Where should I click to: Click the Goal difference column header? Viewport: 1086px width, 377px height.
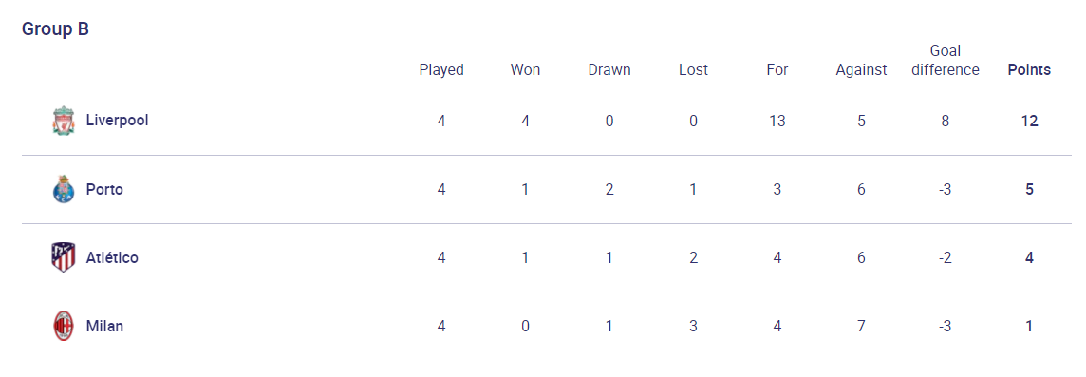[946, 60]
